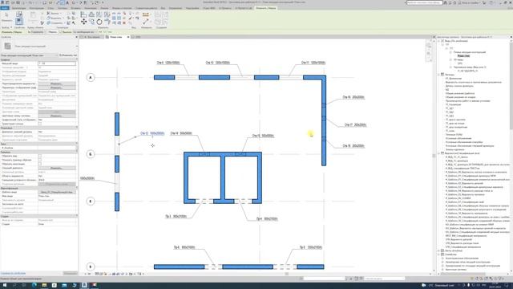The height and width of the screenshot is (289, 513).
Task: Click the red Delete X icon
Action: click(124, 23)
